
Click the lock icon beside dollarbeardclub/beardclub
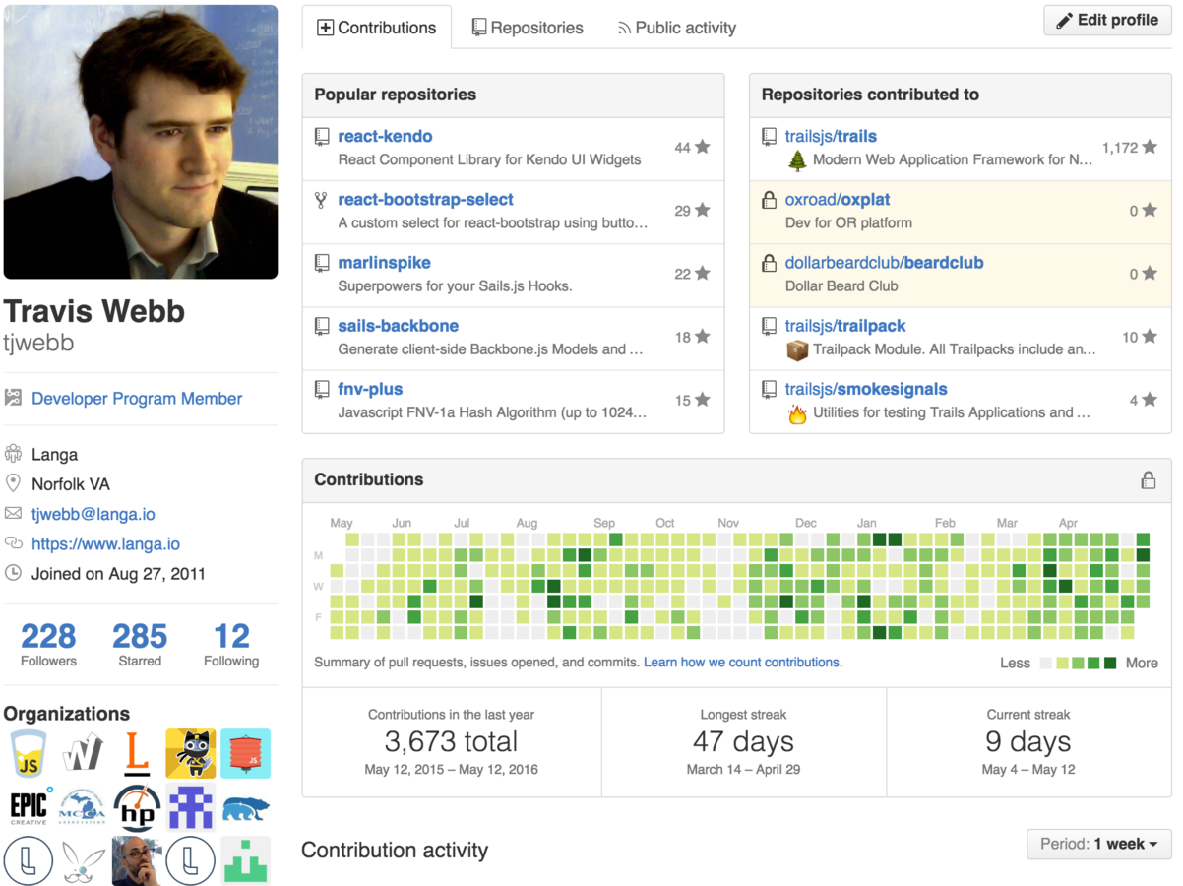[769, 263]
